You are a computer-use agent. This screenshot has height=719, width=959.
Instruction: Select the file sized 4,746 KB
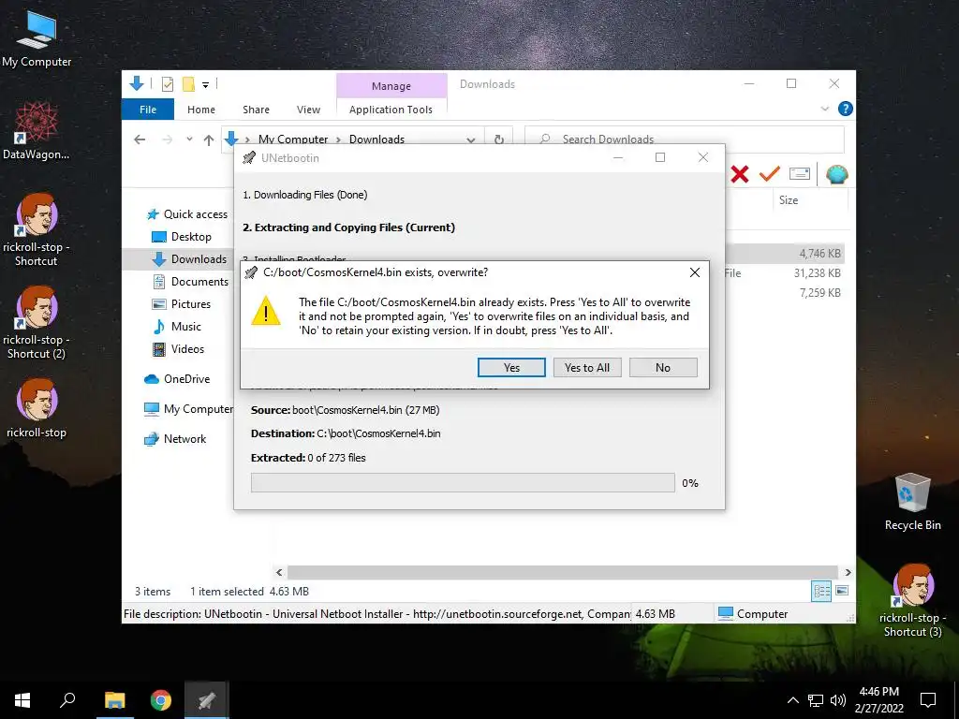tap(819, 253)
